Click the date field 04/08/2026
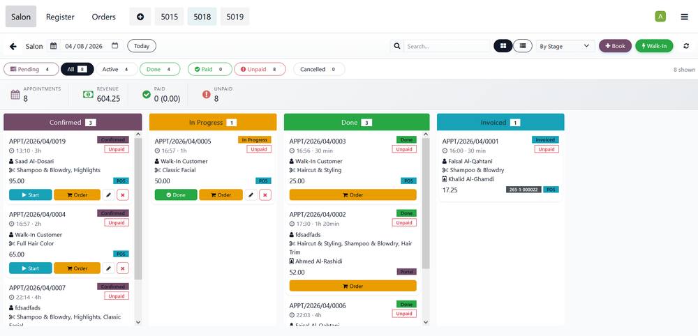Viewport: 698px width, 336px height. (84, 46)
